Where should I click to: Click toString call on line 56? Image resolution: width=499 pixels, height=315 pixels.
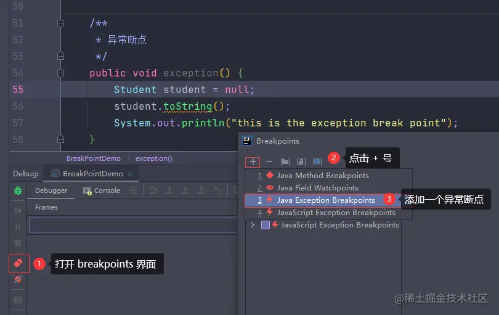[188, 107]
